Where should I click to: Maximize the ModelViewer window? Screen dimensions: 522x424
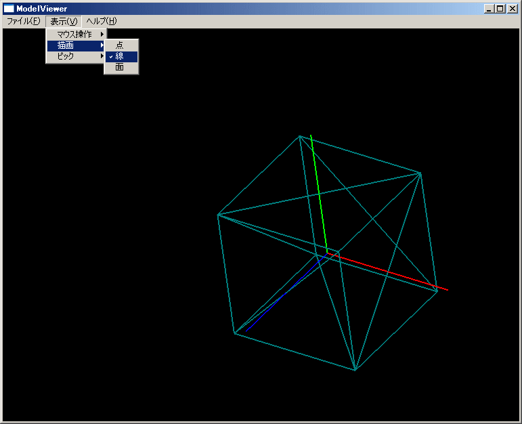[500, 9]
